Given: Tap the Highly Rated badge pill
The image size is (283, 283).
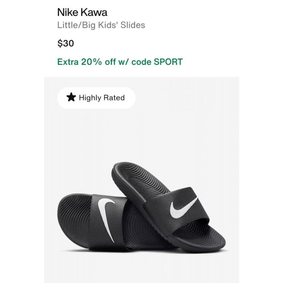Looking at the screenshot, I should pyautogui.click(x=96, y=98).
